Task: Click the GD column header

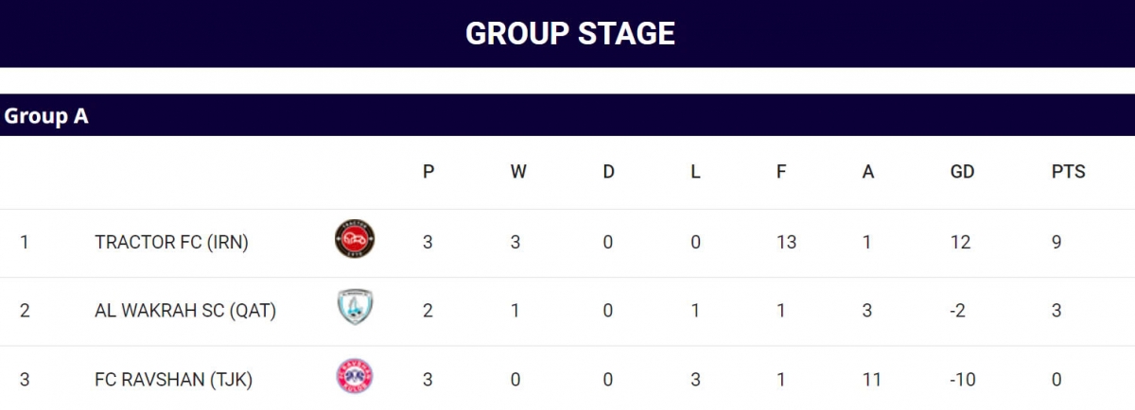Action: (x=962, y=172)
